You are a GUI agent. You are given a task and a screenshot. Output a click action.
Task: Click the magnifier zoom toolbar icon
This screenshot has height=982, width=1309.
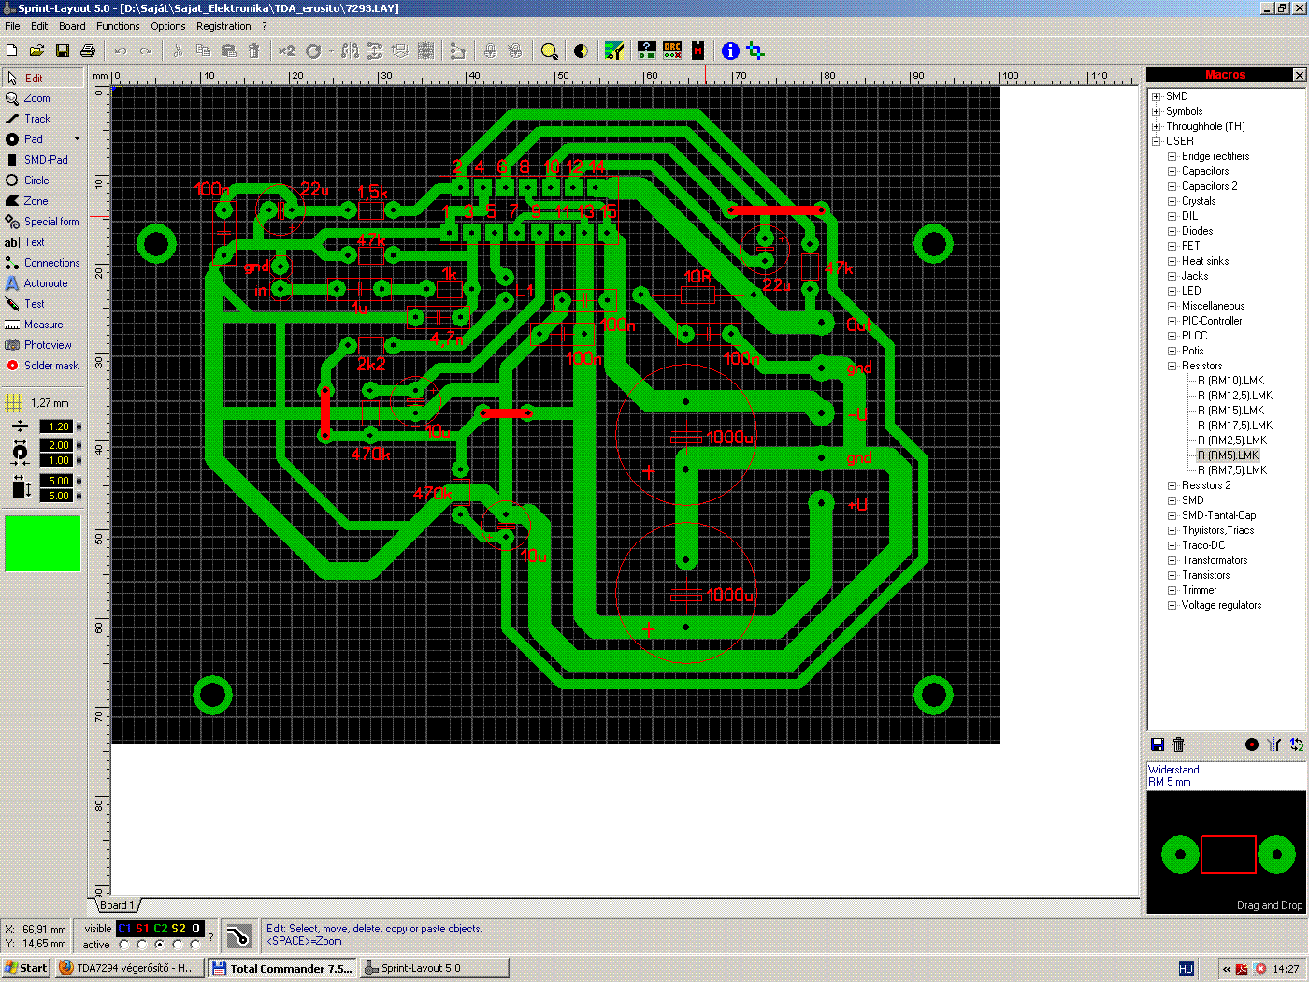coord(550,51)
